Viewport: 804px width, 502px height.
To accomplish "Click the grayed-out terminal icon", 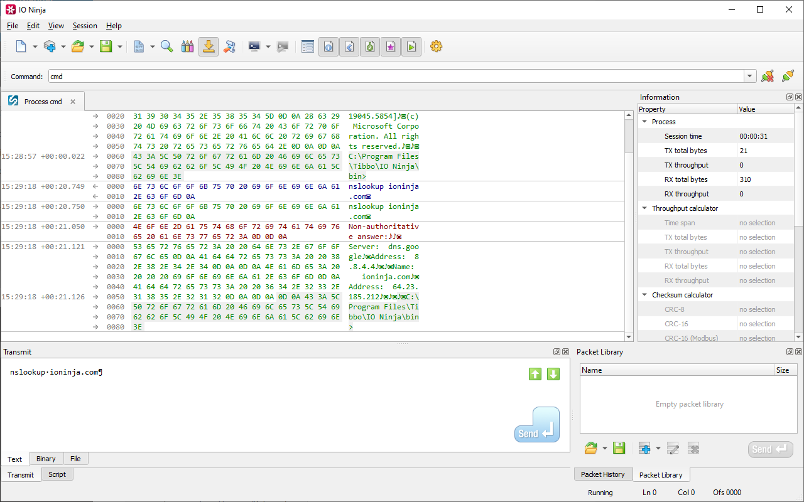I will [283, 46].
